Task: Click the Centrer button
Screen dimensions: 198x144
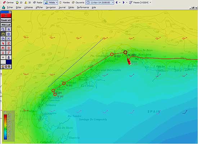Action: (9, 3)
